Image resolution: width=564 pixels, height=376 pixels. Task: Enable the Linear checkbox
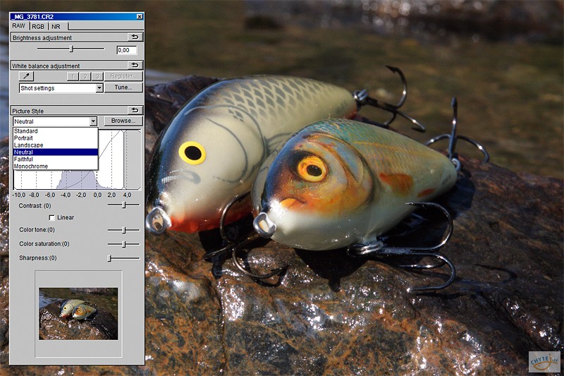click(x=51, y=217)
